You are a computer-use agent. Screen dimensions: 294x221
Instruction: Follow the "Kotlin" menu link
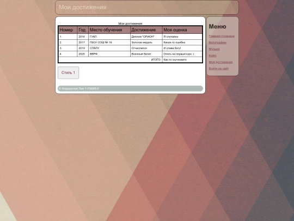213,56
